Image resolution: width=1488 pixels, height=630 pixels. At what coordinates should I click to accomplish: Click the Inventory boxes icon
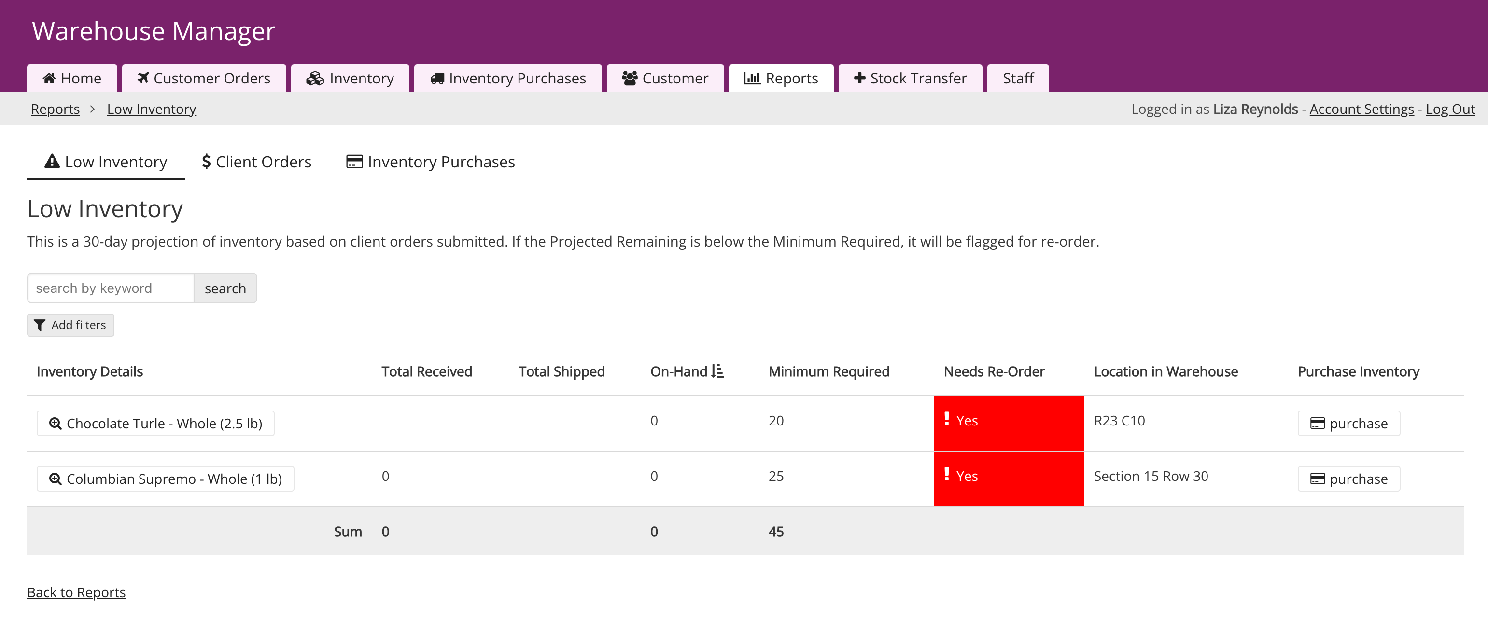coord(315,79)
